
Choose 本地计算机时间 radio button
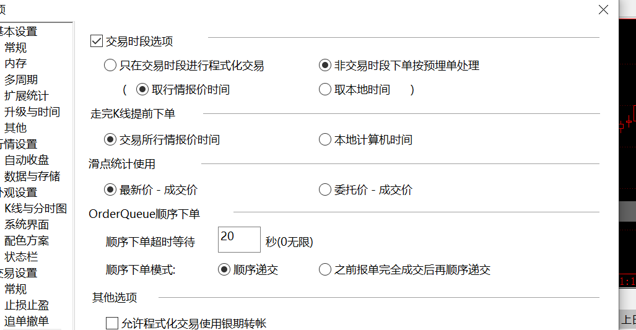click(x=325, y=140)
